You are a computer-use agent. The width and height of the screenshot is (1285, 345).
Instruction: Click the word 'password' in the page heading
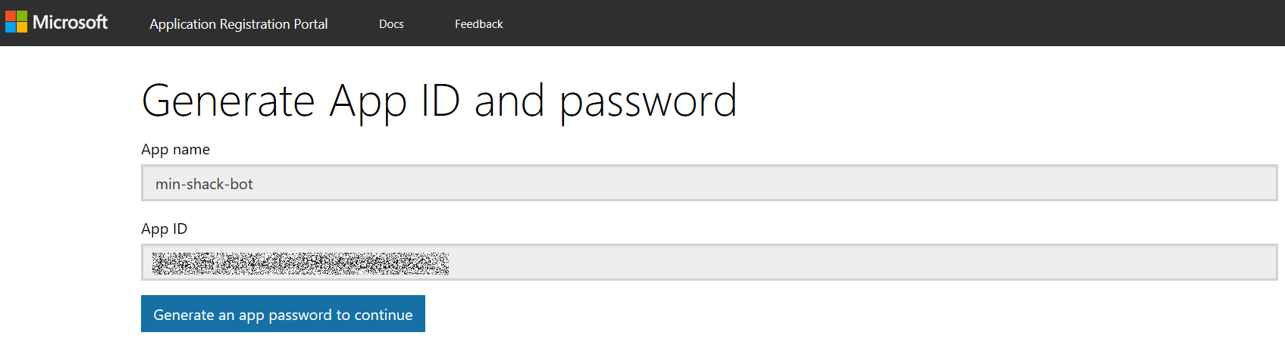coord(647,102)
